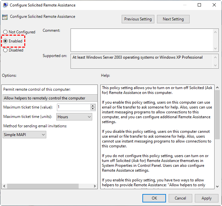Select the Enabled radio button
Viewport: 222px width, 206px height.
pos(6,41)
